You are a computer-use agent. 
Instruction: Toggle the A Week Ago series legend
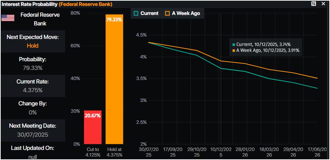pos(183,13)
